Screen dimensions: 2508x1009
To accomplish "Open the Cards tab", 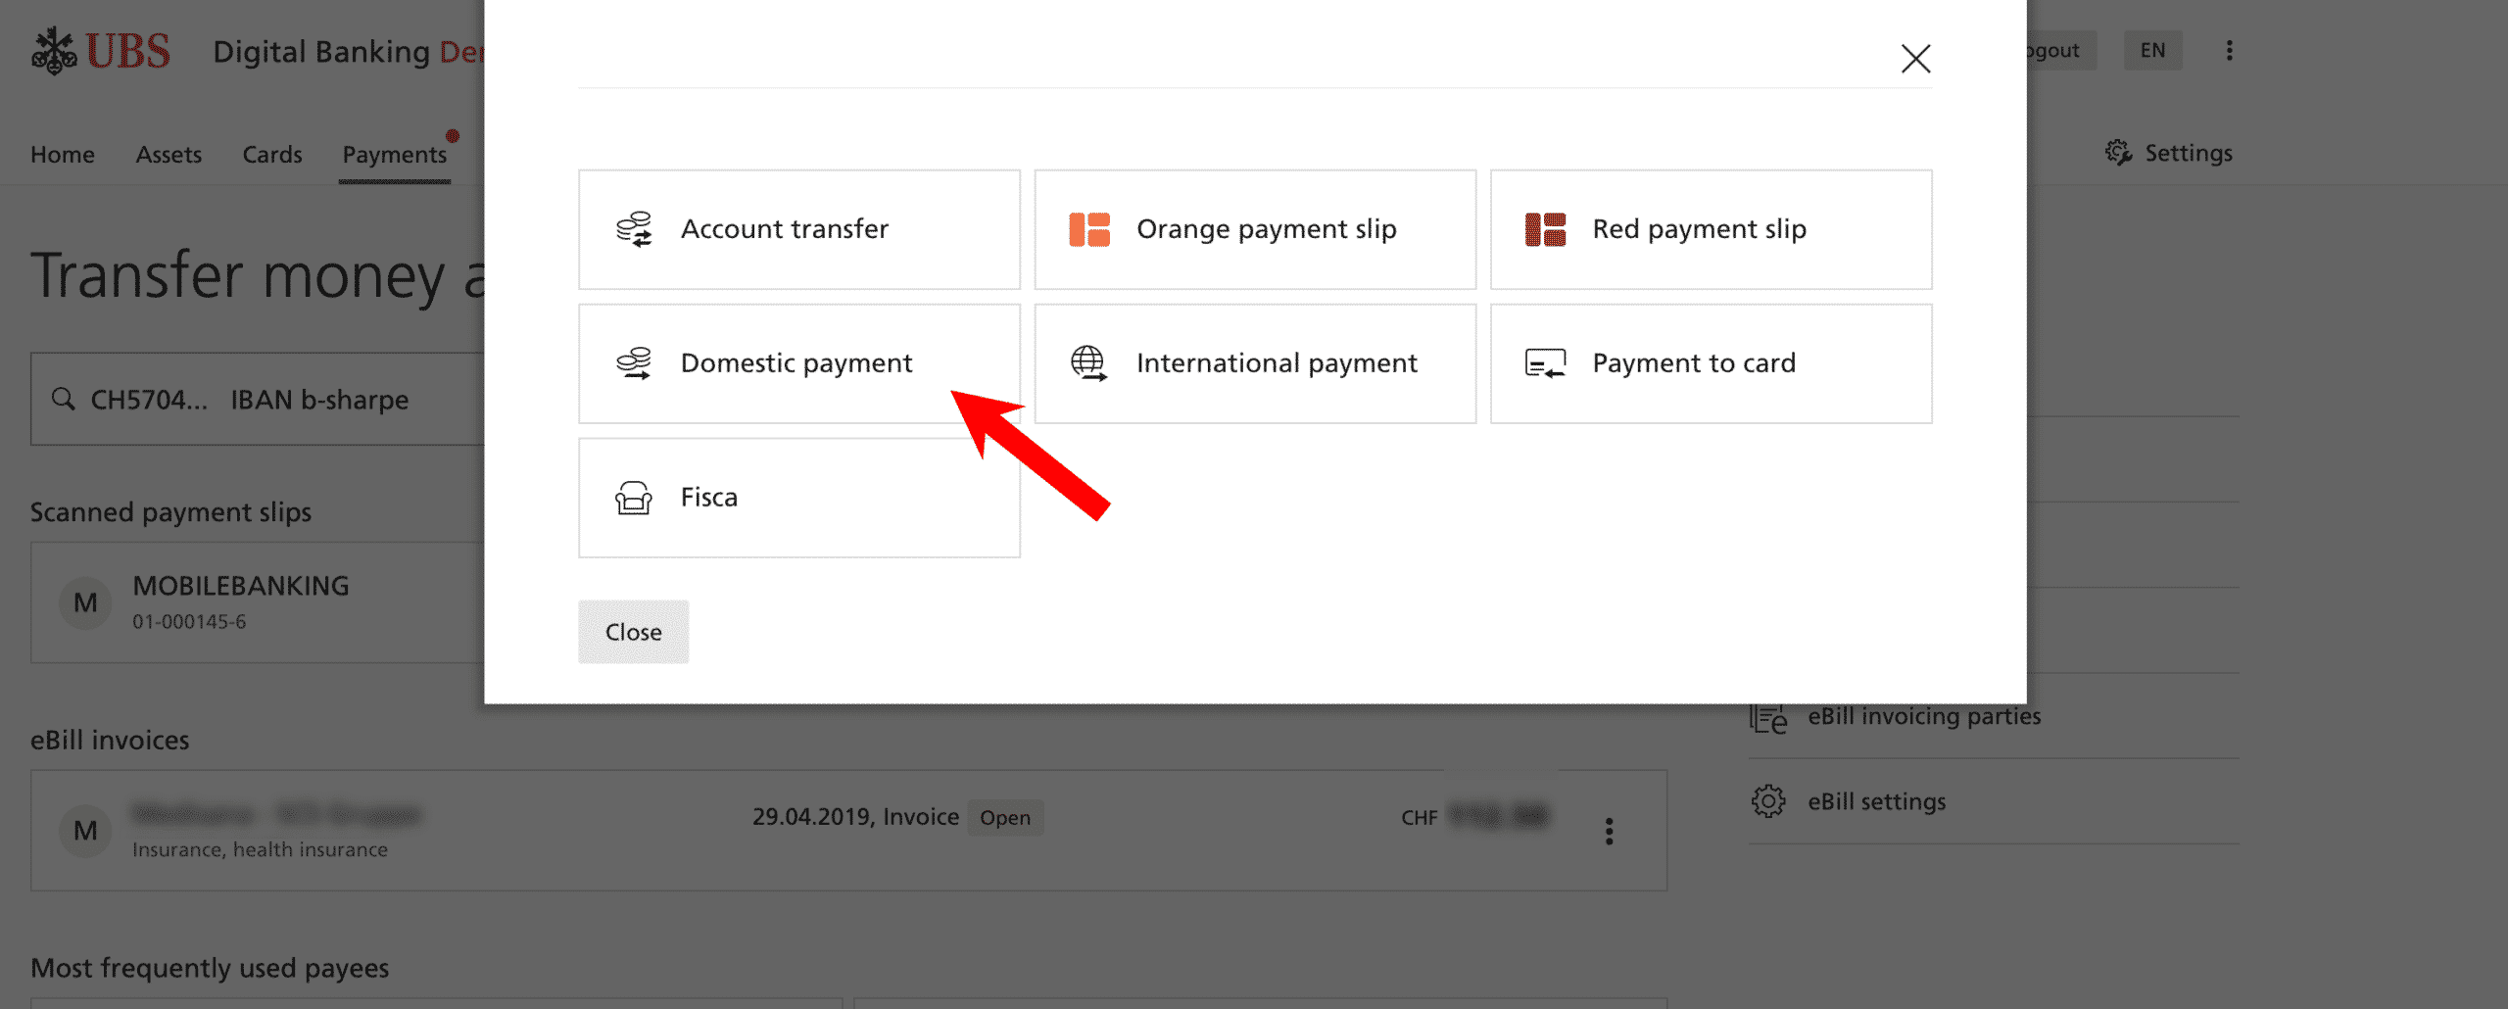I will point(272,155).
